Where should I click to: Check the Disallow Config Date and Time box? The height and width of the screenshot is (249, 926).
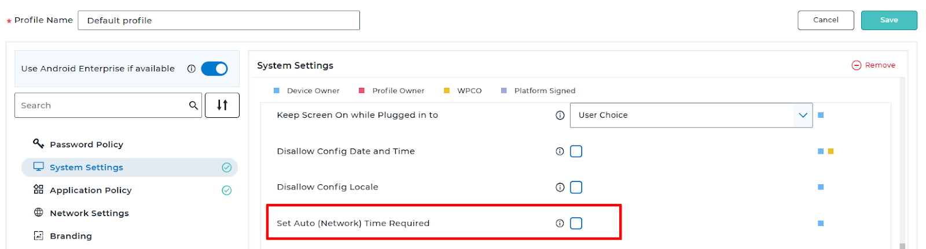[576, 151]
